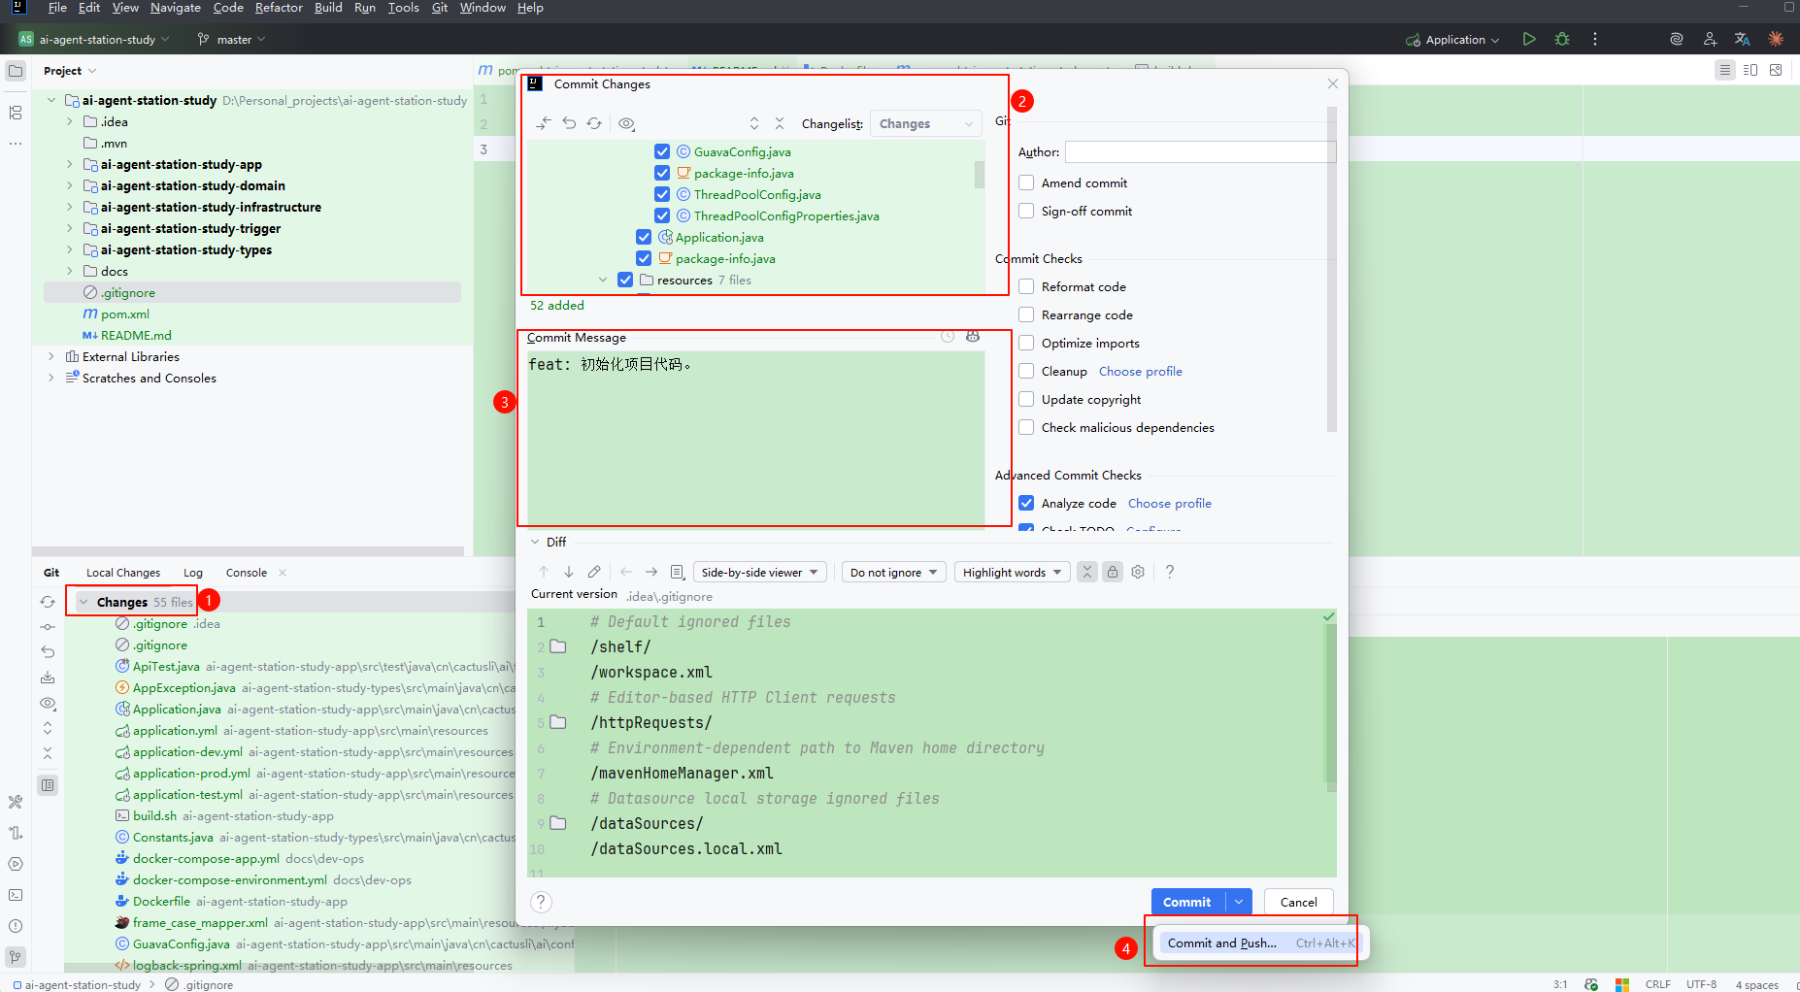This screenshot has height=992, width=1800.
Task: Click the Debug Application bug icon
Action: click(1562, 40)
